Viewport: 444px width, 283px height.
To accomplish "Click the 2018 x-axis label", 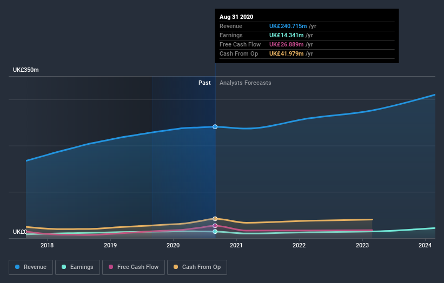I will point(47,245).
